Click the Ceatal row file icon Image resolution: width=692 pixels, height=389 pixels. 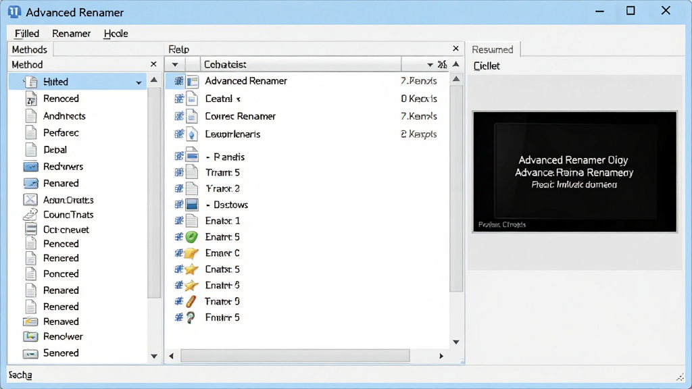pyautogui.click(x=192, y=99)
